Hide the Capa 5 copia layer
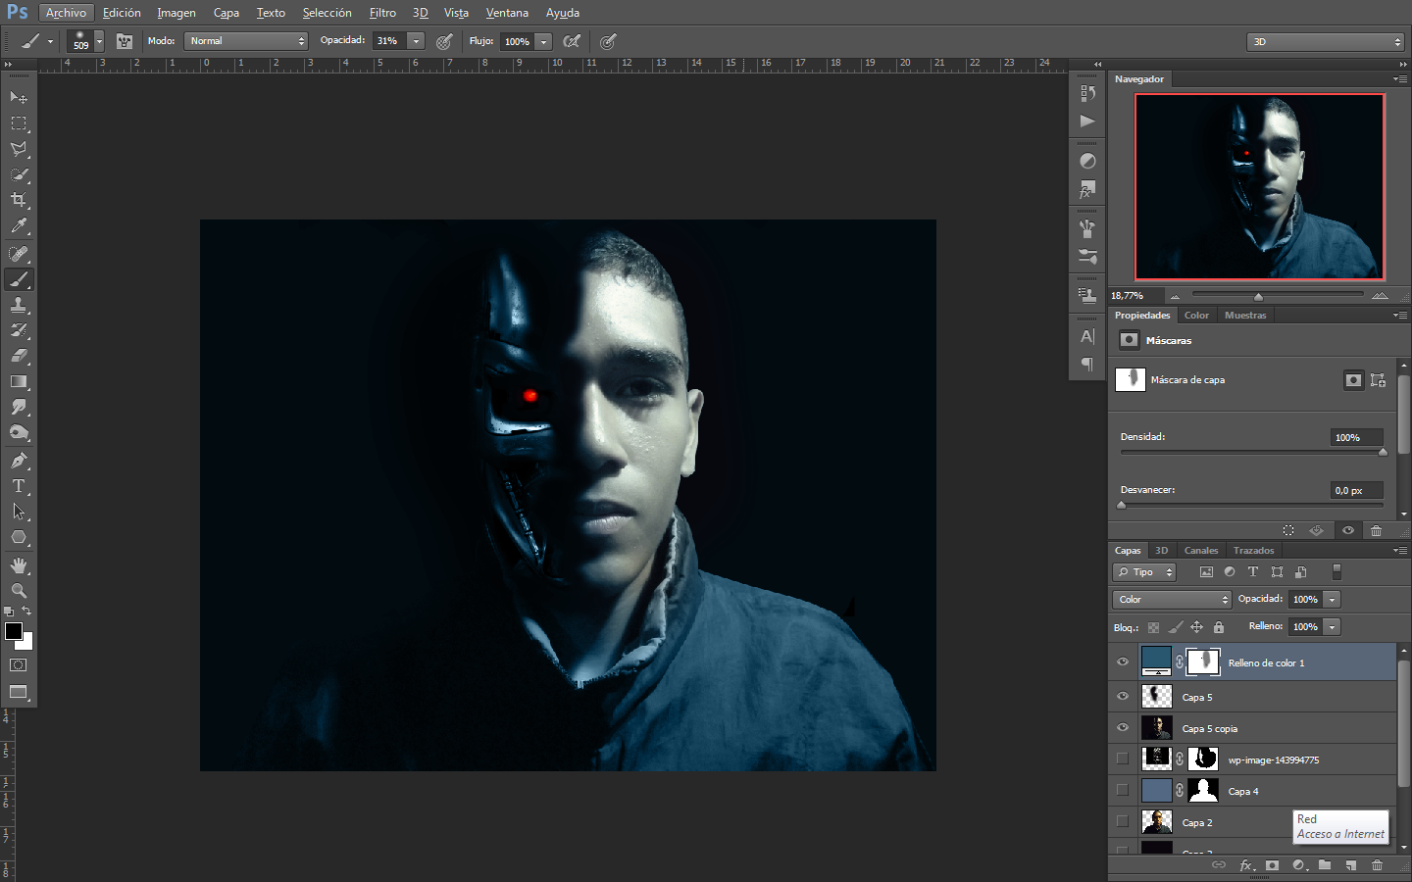 (x=1123, y=728)
